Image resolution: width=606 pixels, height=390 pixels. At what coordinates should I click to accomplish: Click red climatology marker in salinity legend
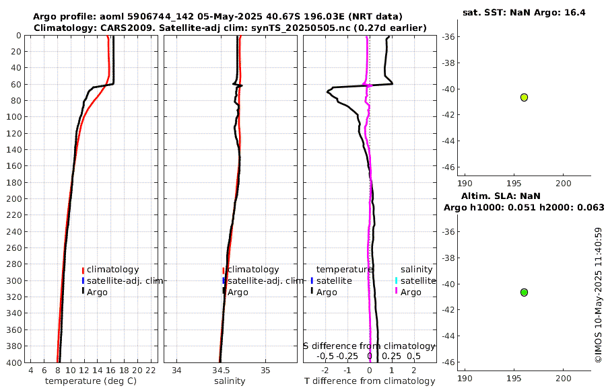coord(224,270)
